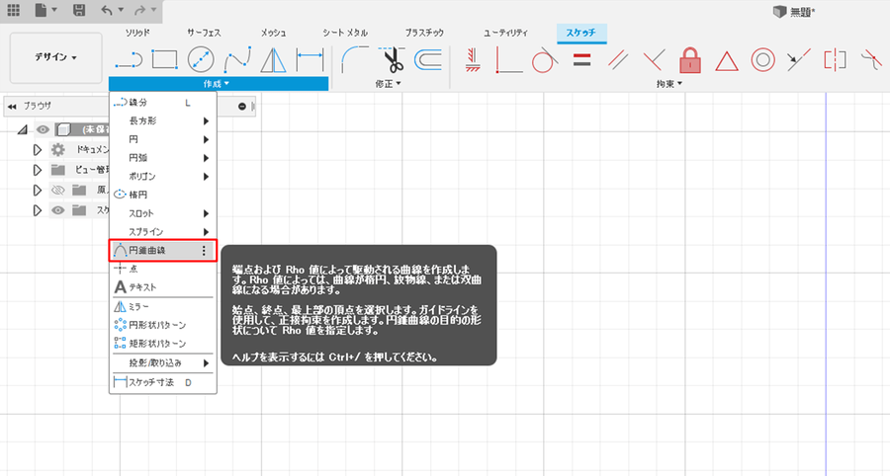Apply Collinear constraint icon
890x476 pixels.
(x=799, y=59)
